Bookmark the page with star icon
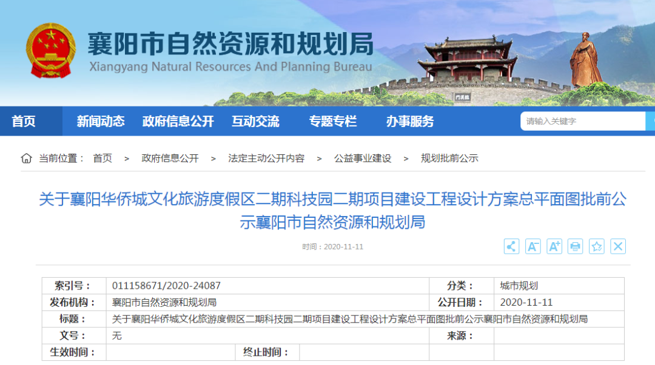655x365 pixels. 597,246
